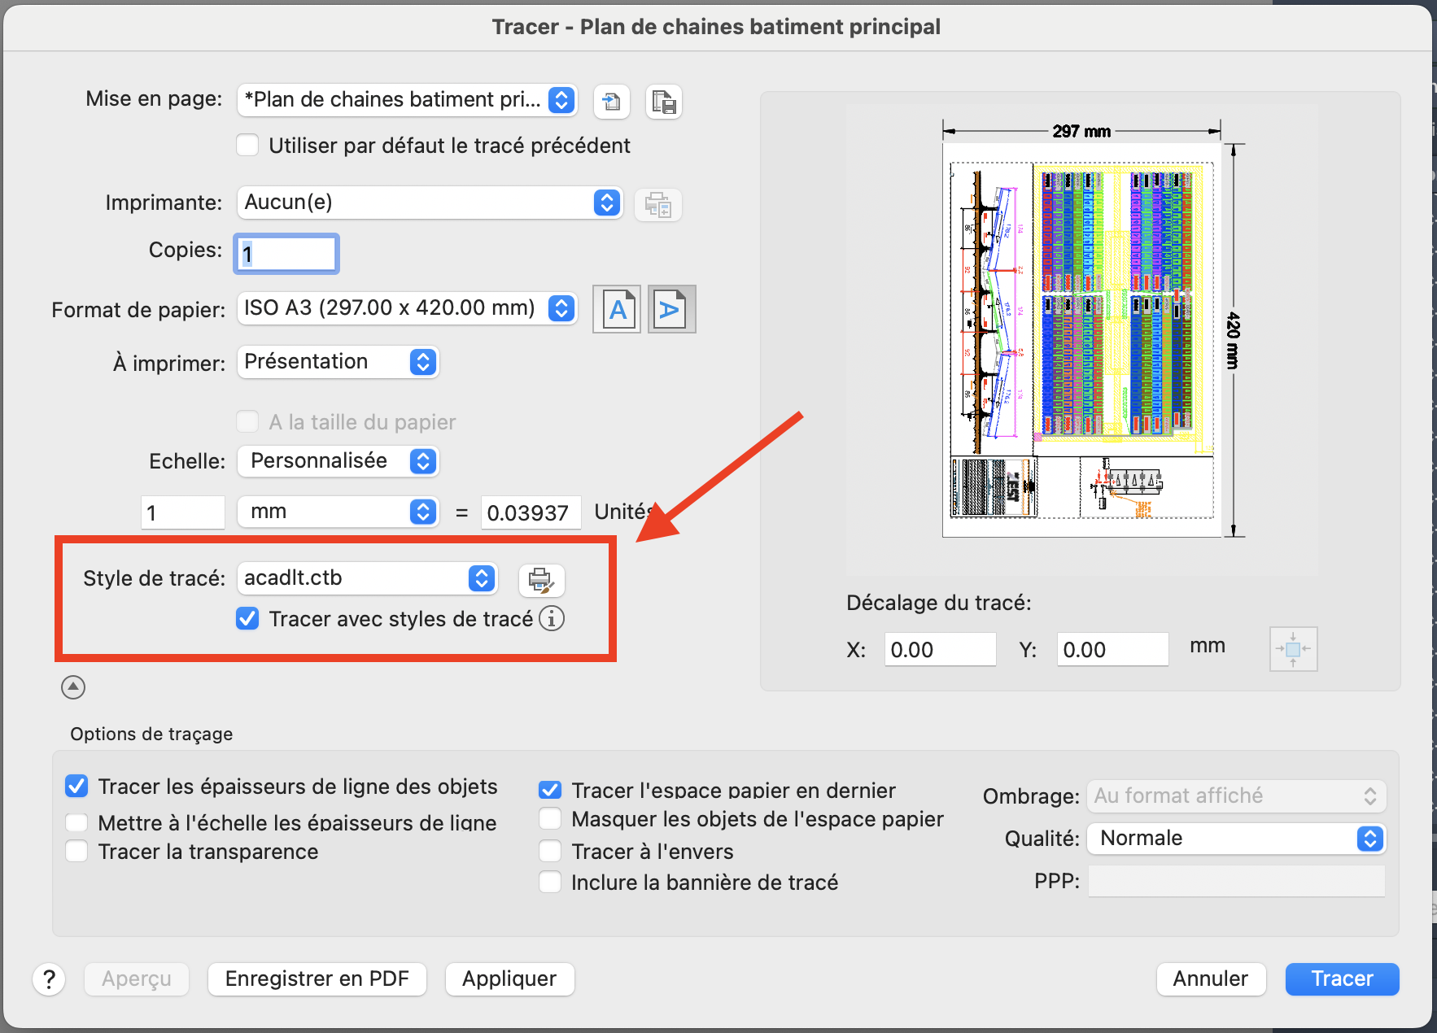Uncheck Tracer avec styles de tracé
This screenshot has height=1033, width=1437.
247,619
